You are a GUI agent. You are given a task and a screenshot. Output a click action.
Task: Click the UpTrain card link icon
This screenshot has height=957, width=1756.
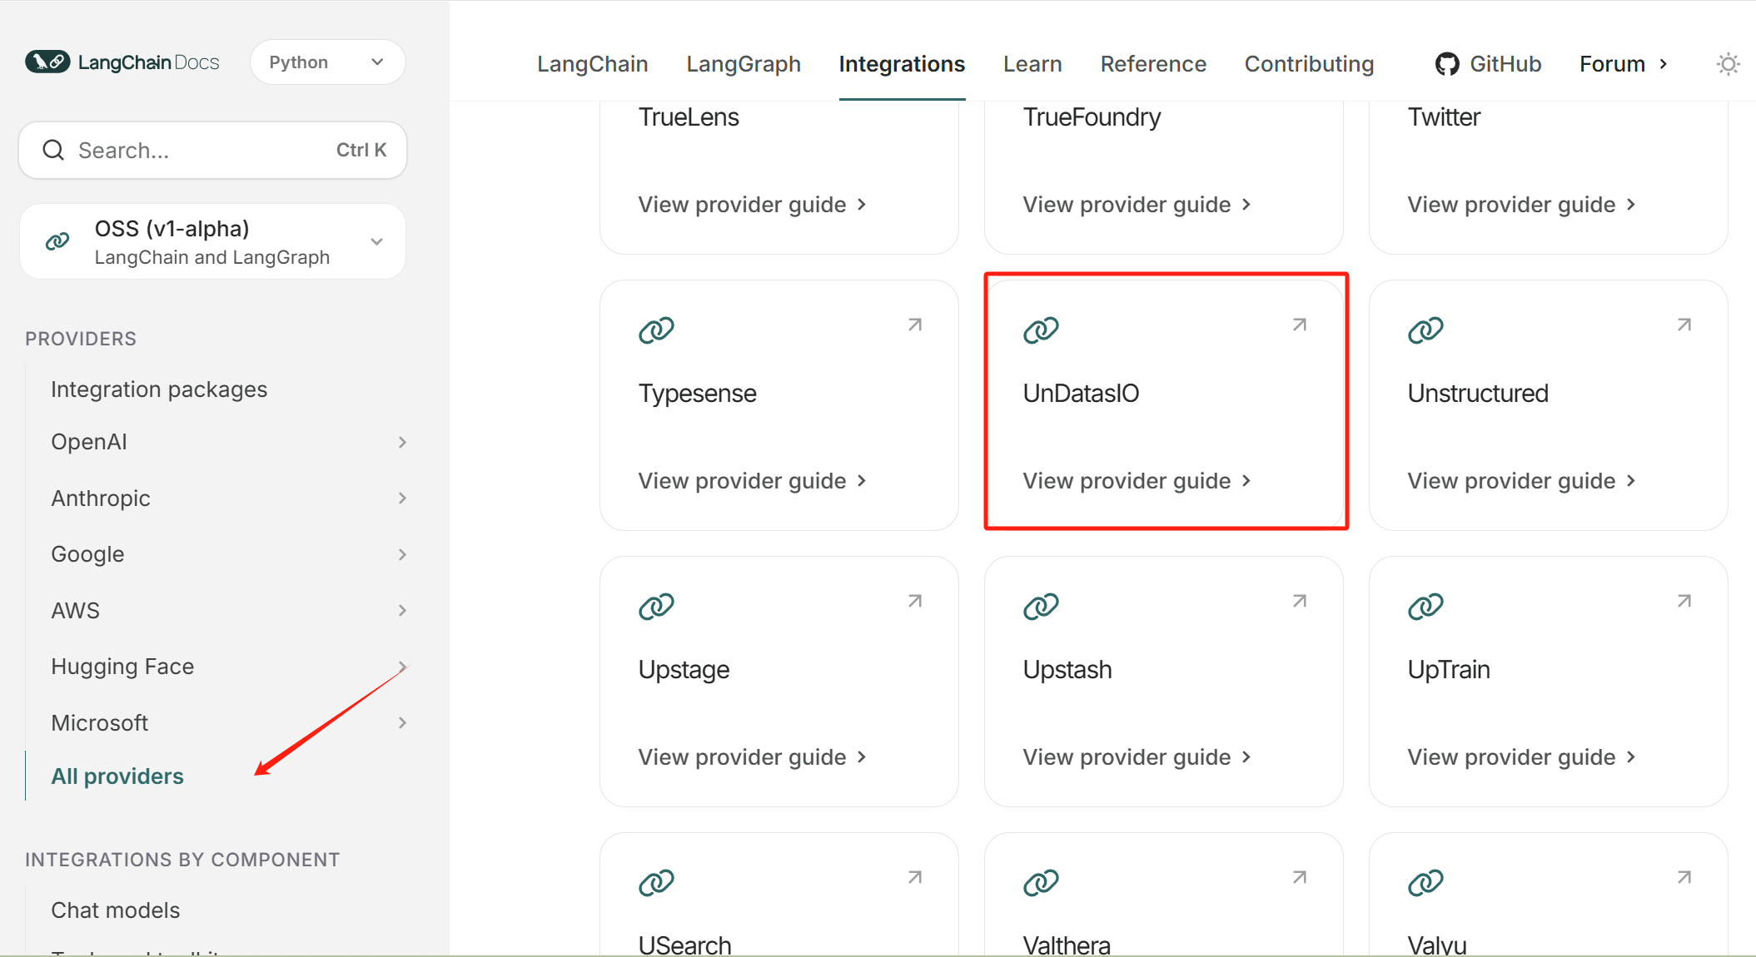1425,607
